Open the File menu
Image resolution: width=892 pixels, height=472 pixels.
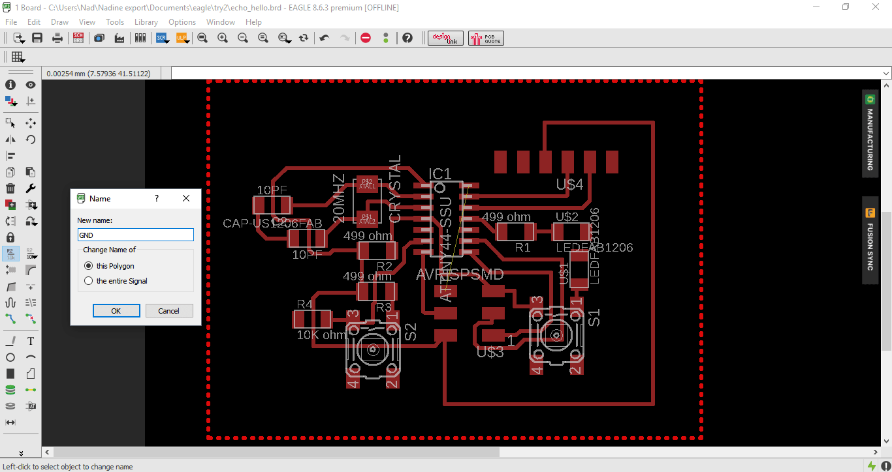[11, 22]
